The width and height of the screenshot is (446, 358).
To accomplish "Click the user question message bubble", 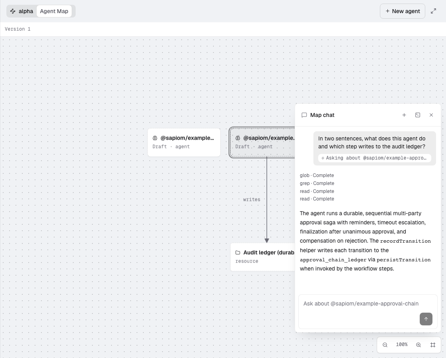I will [x=375, y=148].
